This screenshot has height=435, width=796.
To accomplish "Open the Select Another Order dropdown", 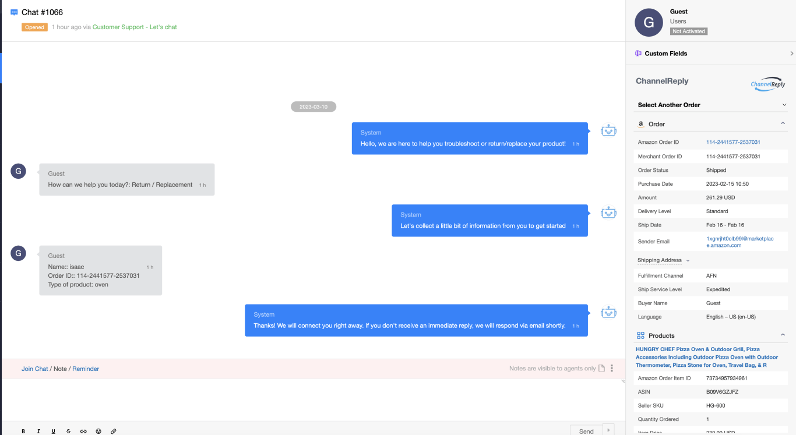I will tap(784, 104).
